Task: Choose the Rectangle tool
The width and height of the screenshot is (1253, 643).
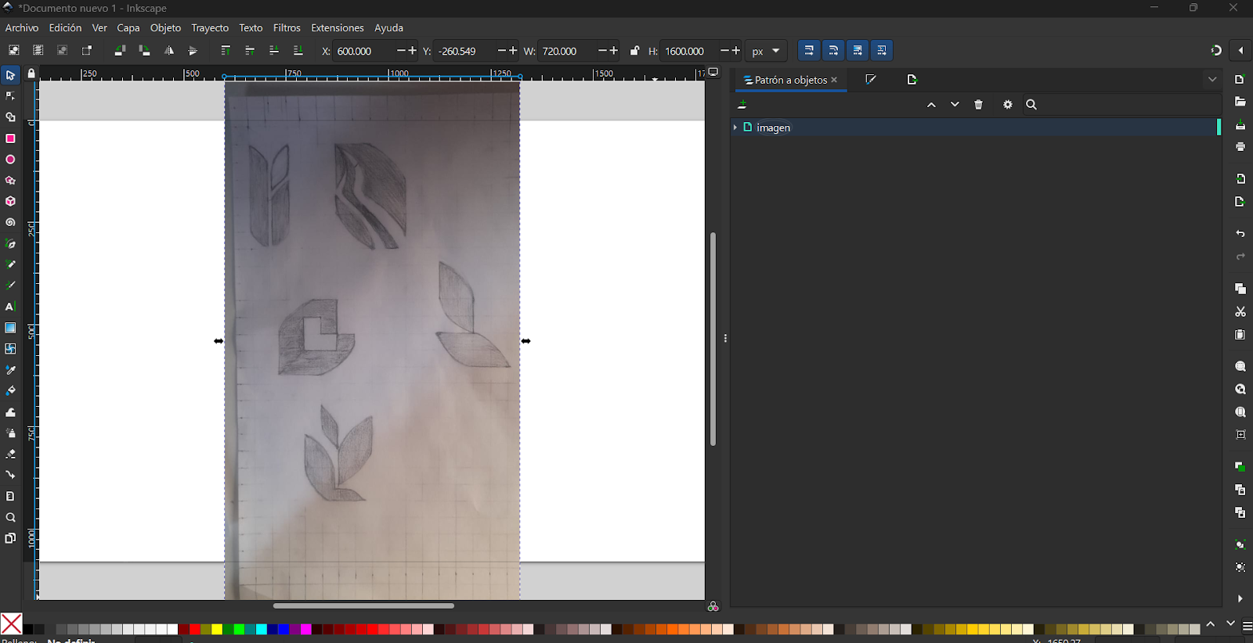Action: pos(10,138)
